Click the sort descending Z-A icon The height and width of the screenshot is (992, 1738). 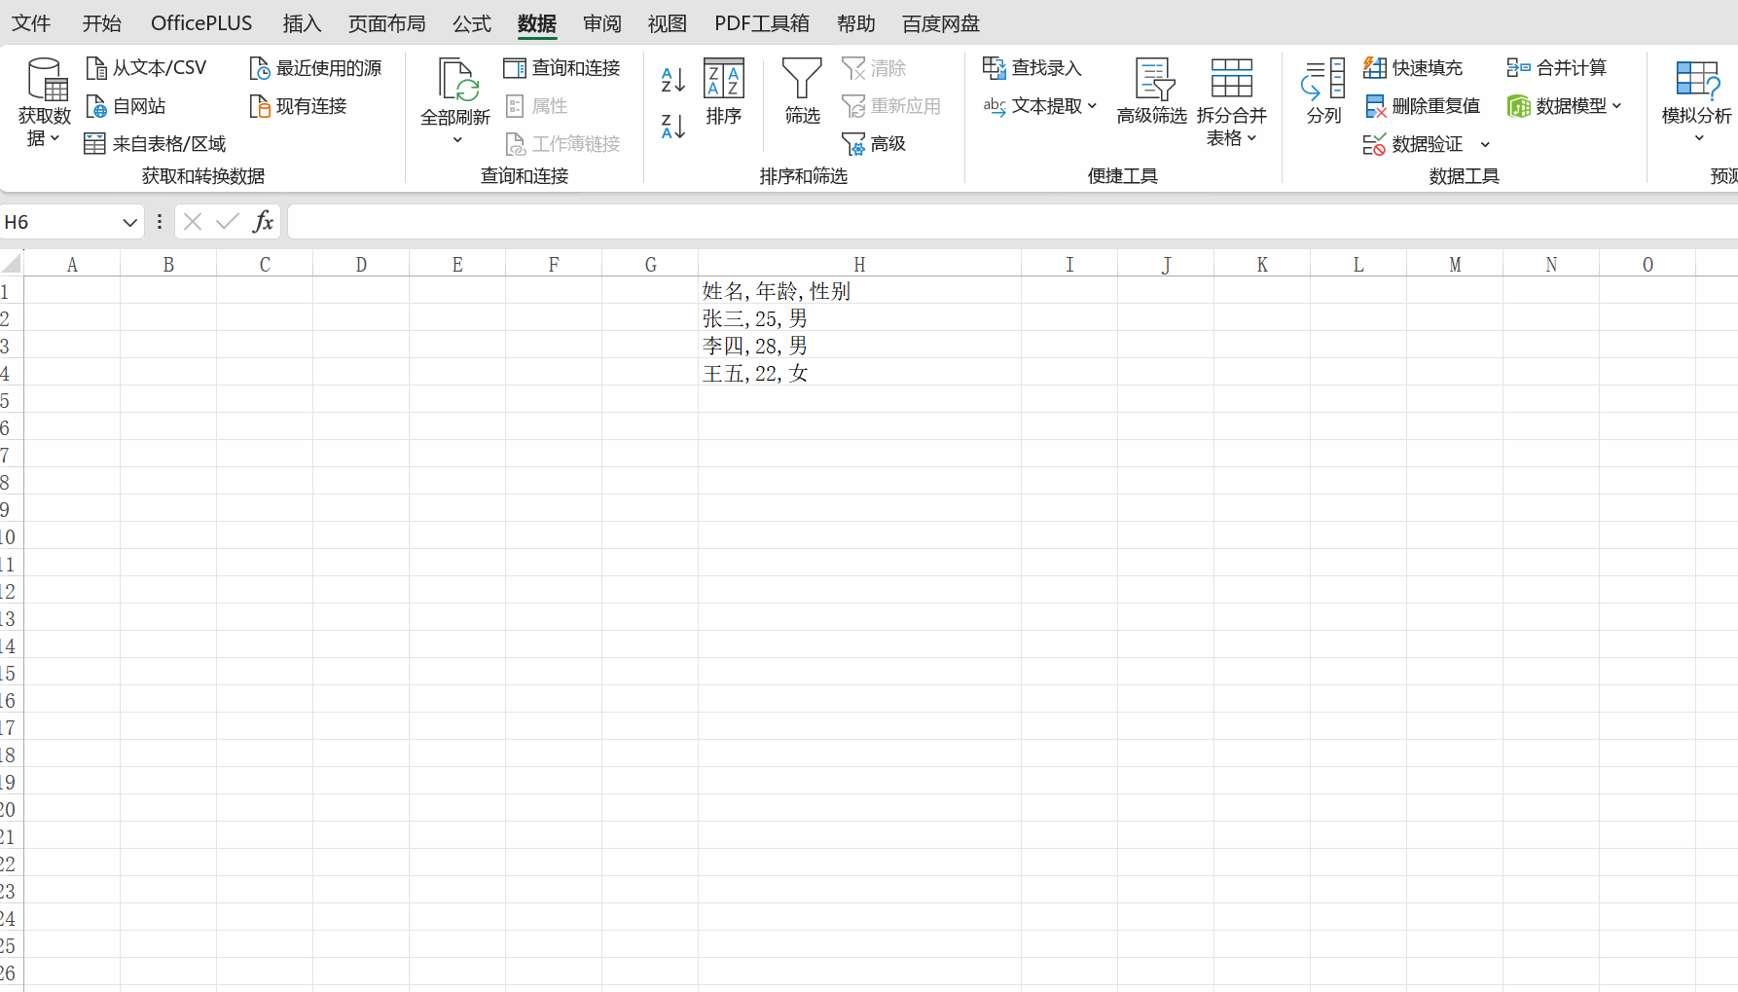672,127
